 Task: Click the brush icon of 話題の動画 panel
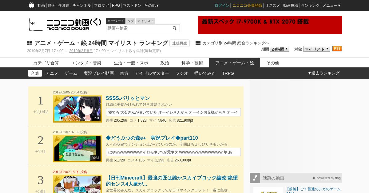255,178
